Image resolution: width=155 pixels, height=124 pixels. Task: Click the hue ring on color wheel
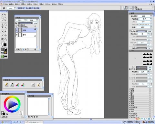point(12,104)
